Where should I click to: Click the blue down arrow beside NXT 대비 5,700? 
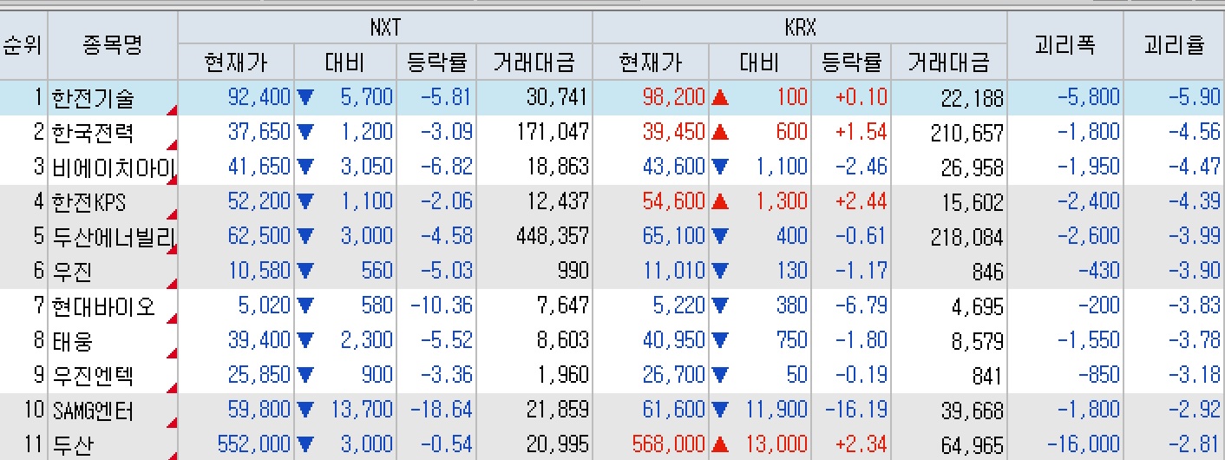pyautogui.click(x=305, y=97)
